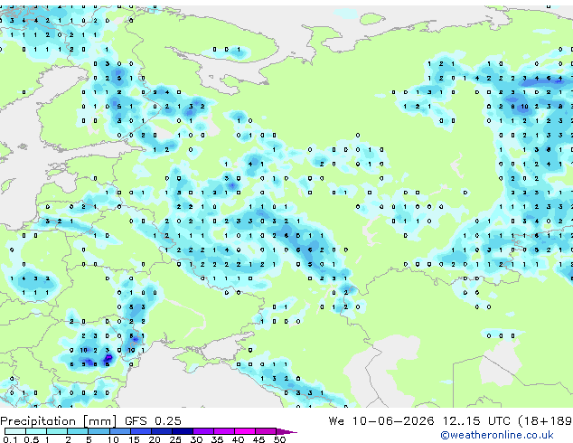Click the "30" legend scale label
Image resolution: width=573 pixels, height=443 pixels.
tap(196, 439)
